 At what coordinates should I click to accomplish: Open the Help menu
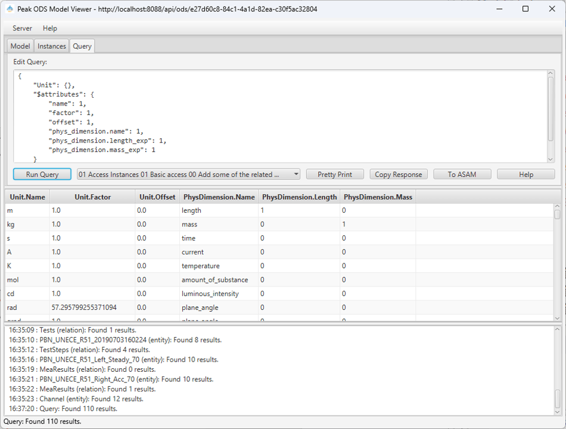coord(50,28)
